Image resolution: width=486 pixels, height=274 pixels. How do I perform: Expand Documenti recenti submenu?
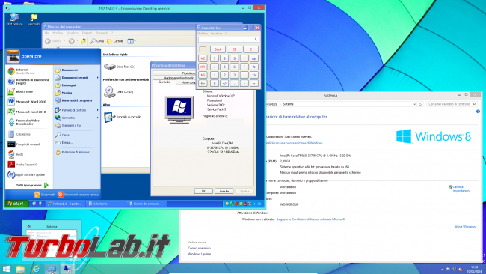pyautogui.click(x=98, y=78)
